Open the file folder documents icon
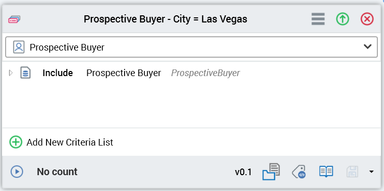The width and height of the screenshot is (384, 191). coord(271,172)
